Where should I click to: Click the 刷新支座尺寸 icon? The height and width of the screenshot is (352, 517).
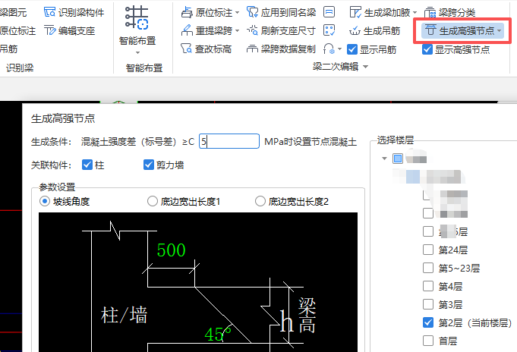[x=253, y=30]
